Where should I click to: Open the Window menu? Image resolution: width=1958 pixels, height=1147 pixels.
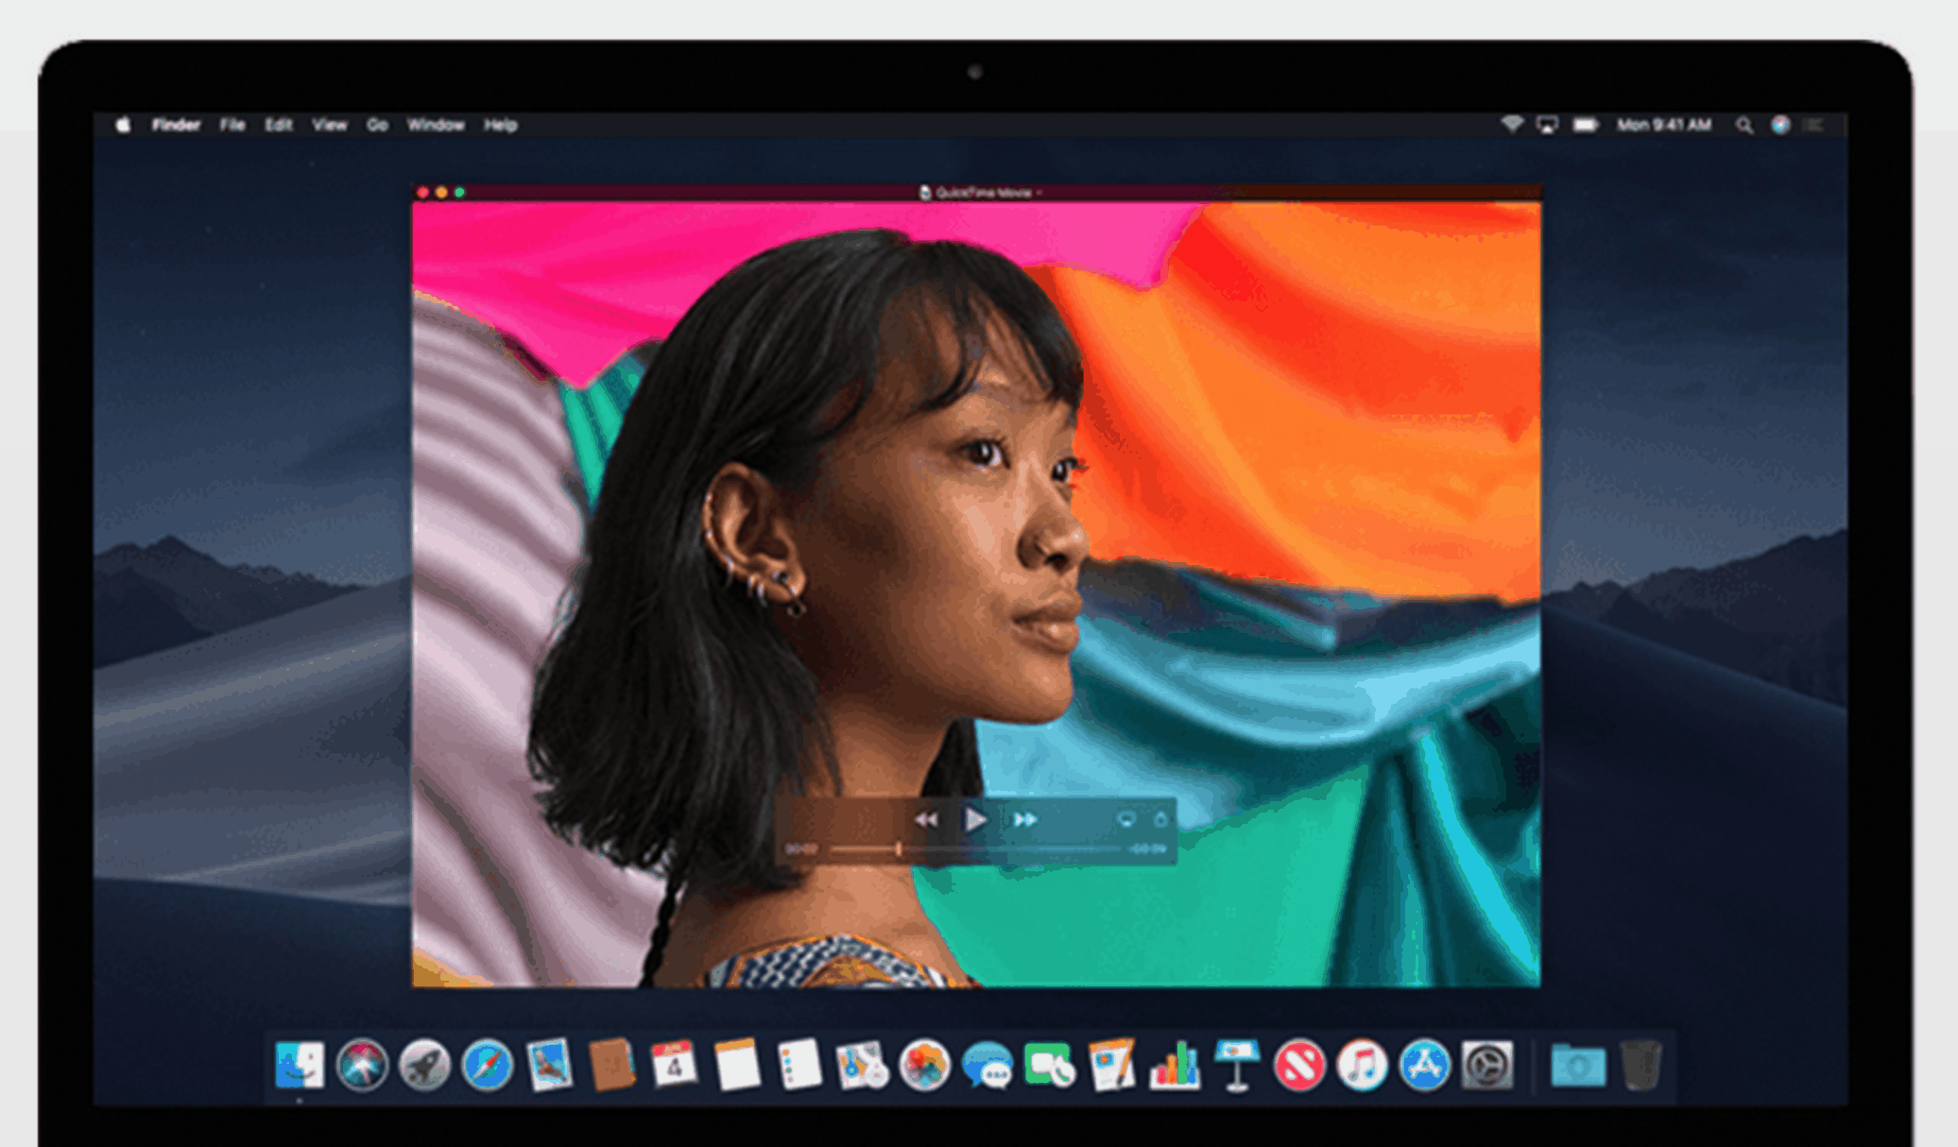436,124
